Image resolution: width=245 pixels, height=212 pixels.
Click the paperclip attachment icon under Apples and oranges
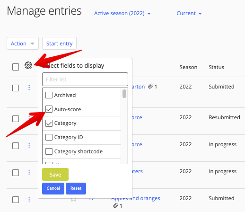coord(115,205)
